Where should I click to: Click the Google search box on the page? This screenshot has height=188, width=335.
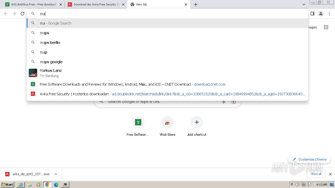[x=167, y=102]
